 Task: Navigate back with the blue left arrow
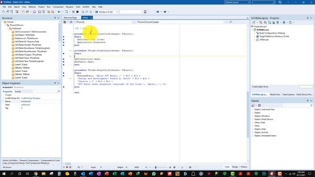tap(157, 12)
